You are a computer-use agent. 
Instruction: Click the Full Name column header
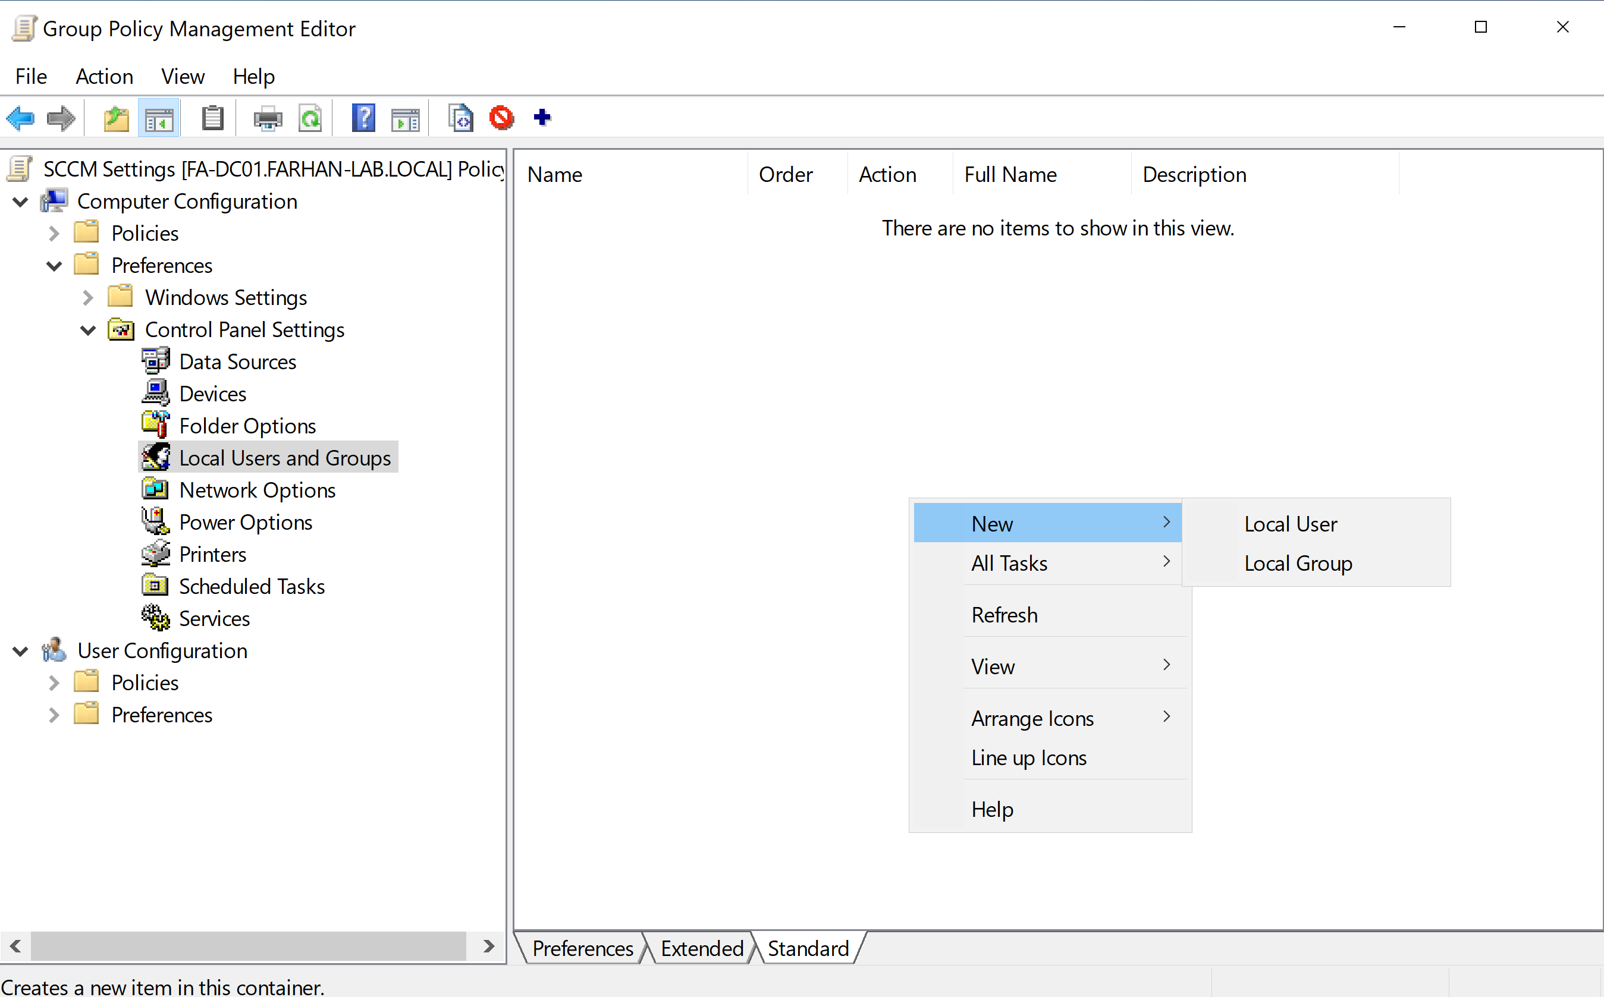tap(1010, 175)
